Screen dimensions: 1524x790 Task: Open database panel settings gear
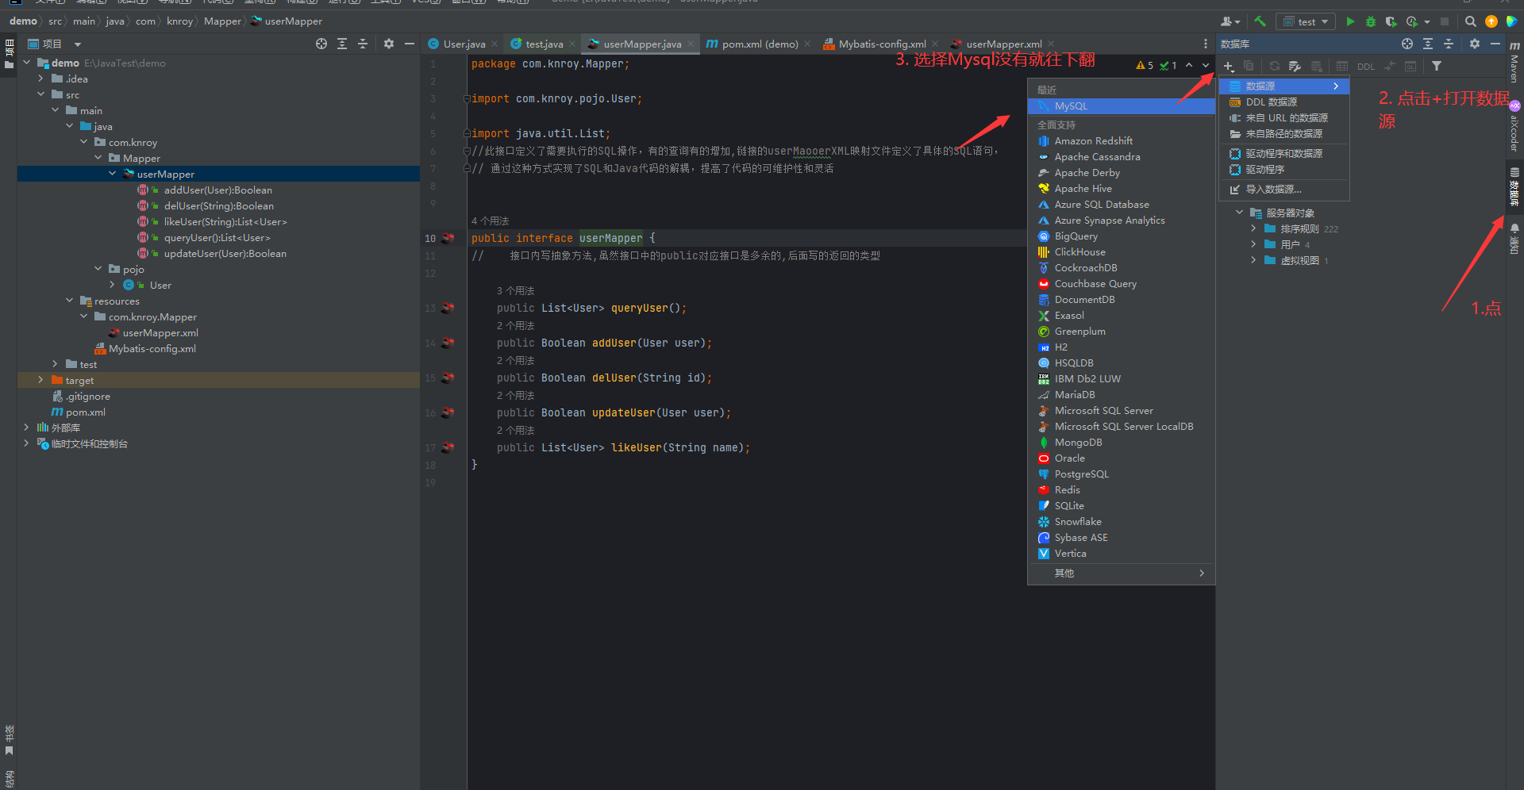click(x=1474, y=44)
